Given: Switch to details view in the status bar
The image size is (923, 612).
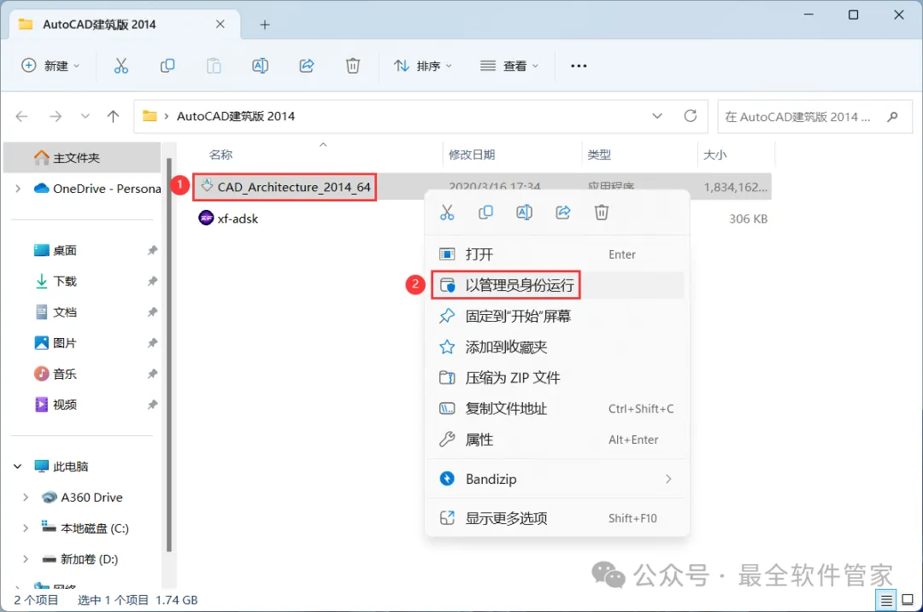Looking at the screenshot, I should (x=886, y=600).
